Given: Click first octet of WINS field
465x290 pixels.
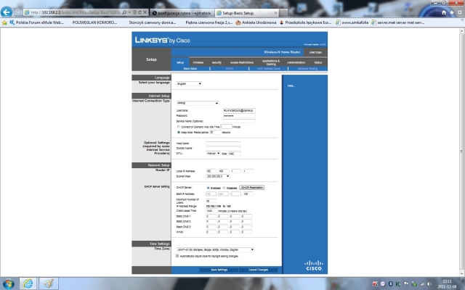Looking at the screenshot, I should tap(211, 232).
